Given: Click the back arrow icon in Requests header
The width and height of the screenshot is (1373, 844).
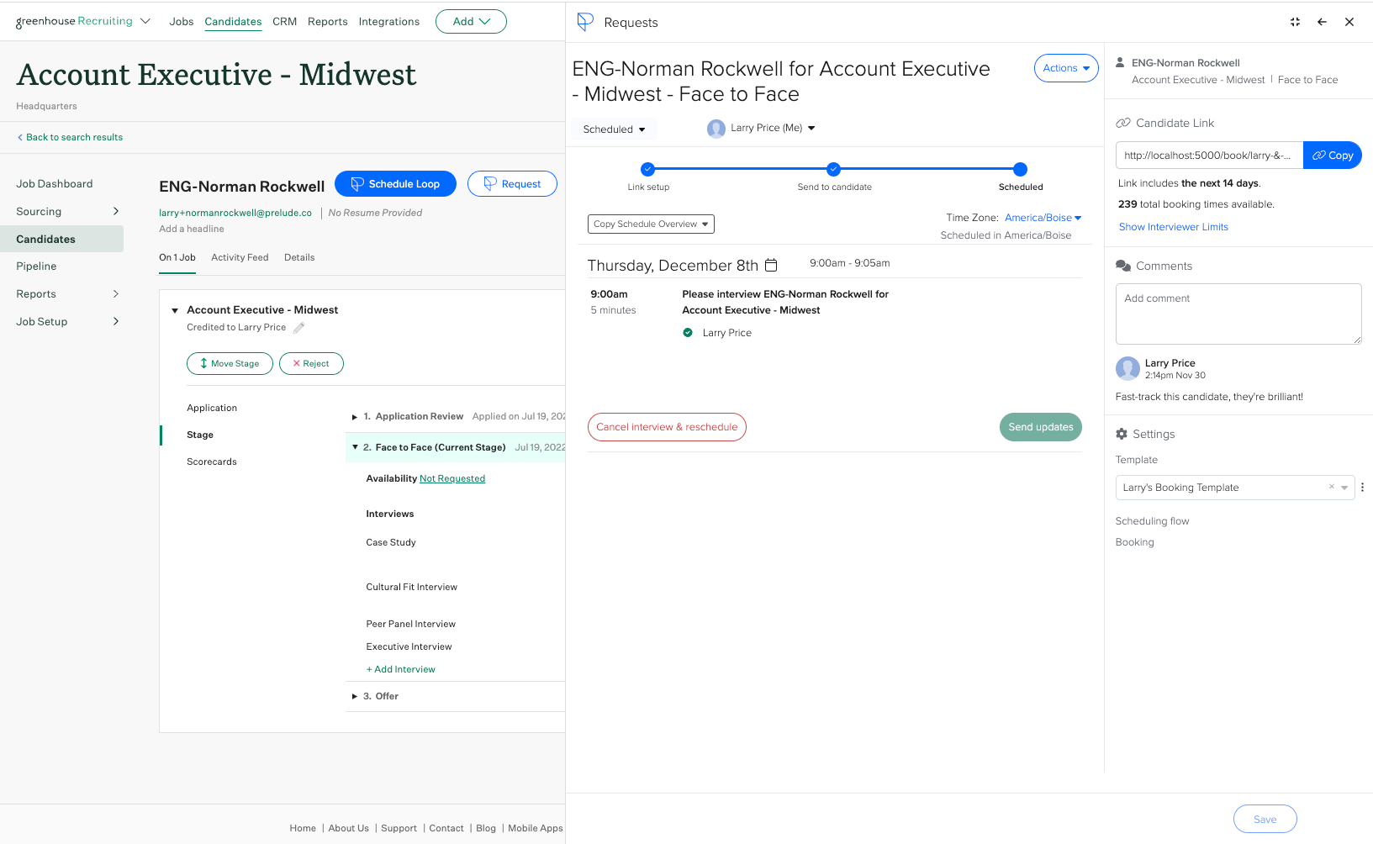Looking at the screenshot, I should (1322, 22).
